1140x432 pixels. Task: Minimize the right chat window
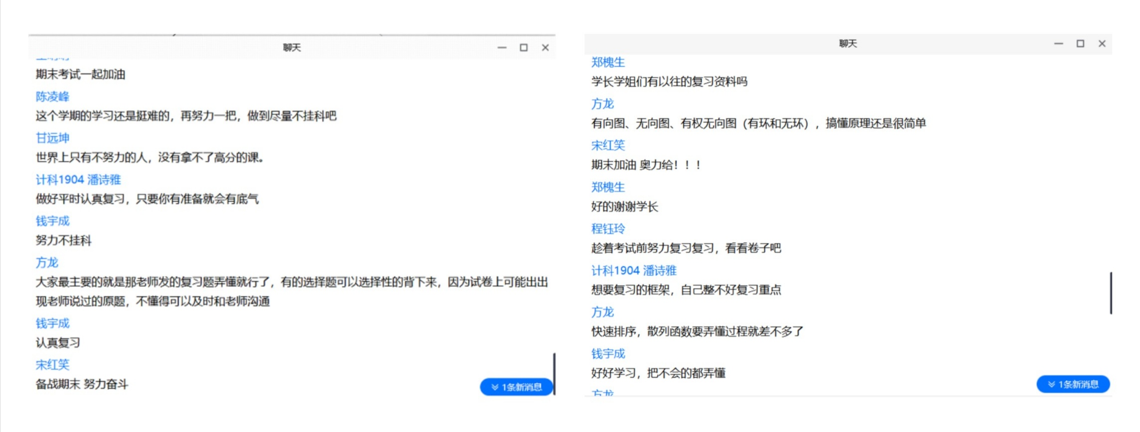tap(1058, 44)
